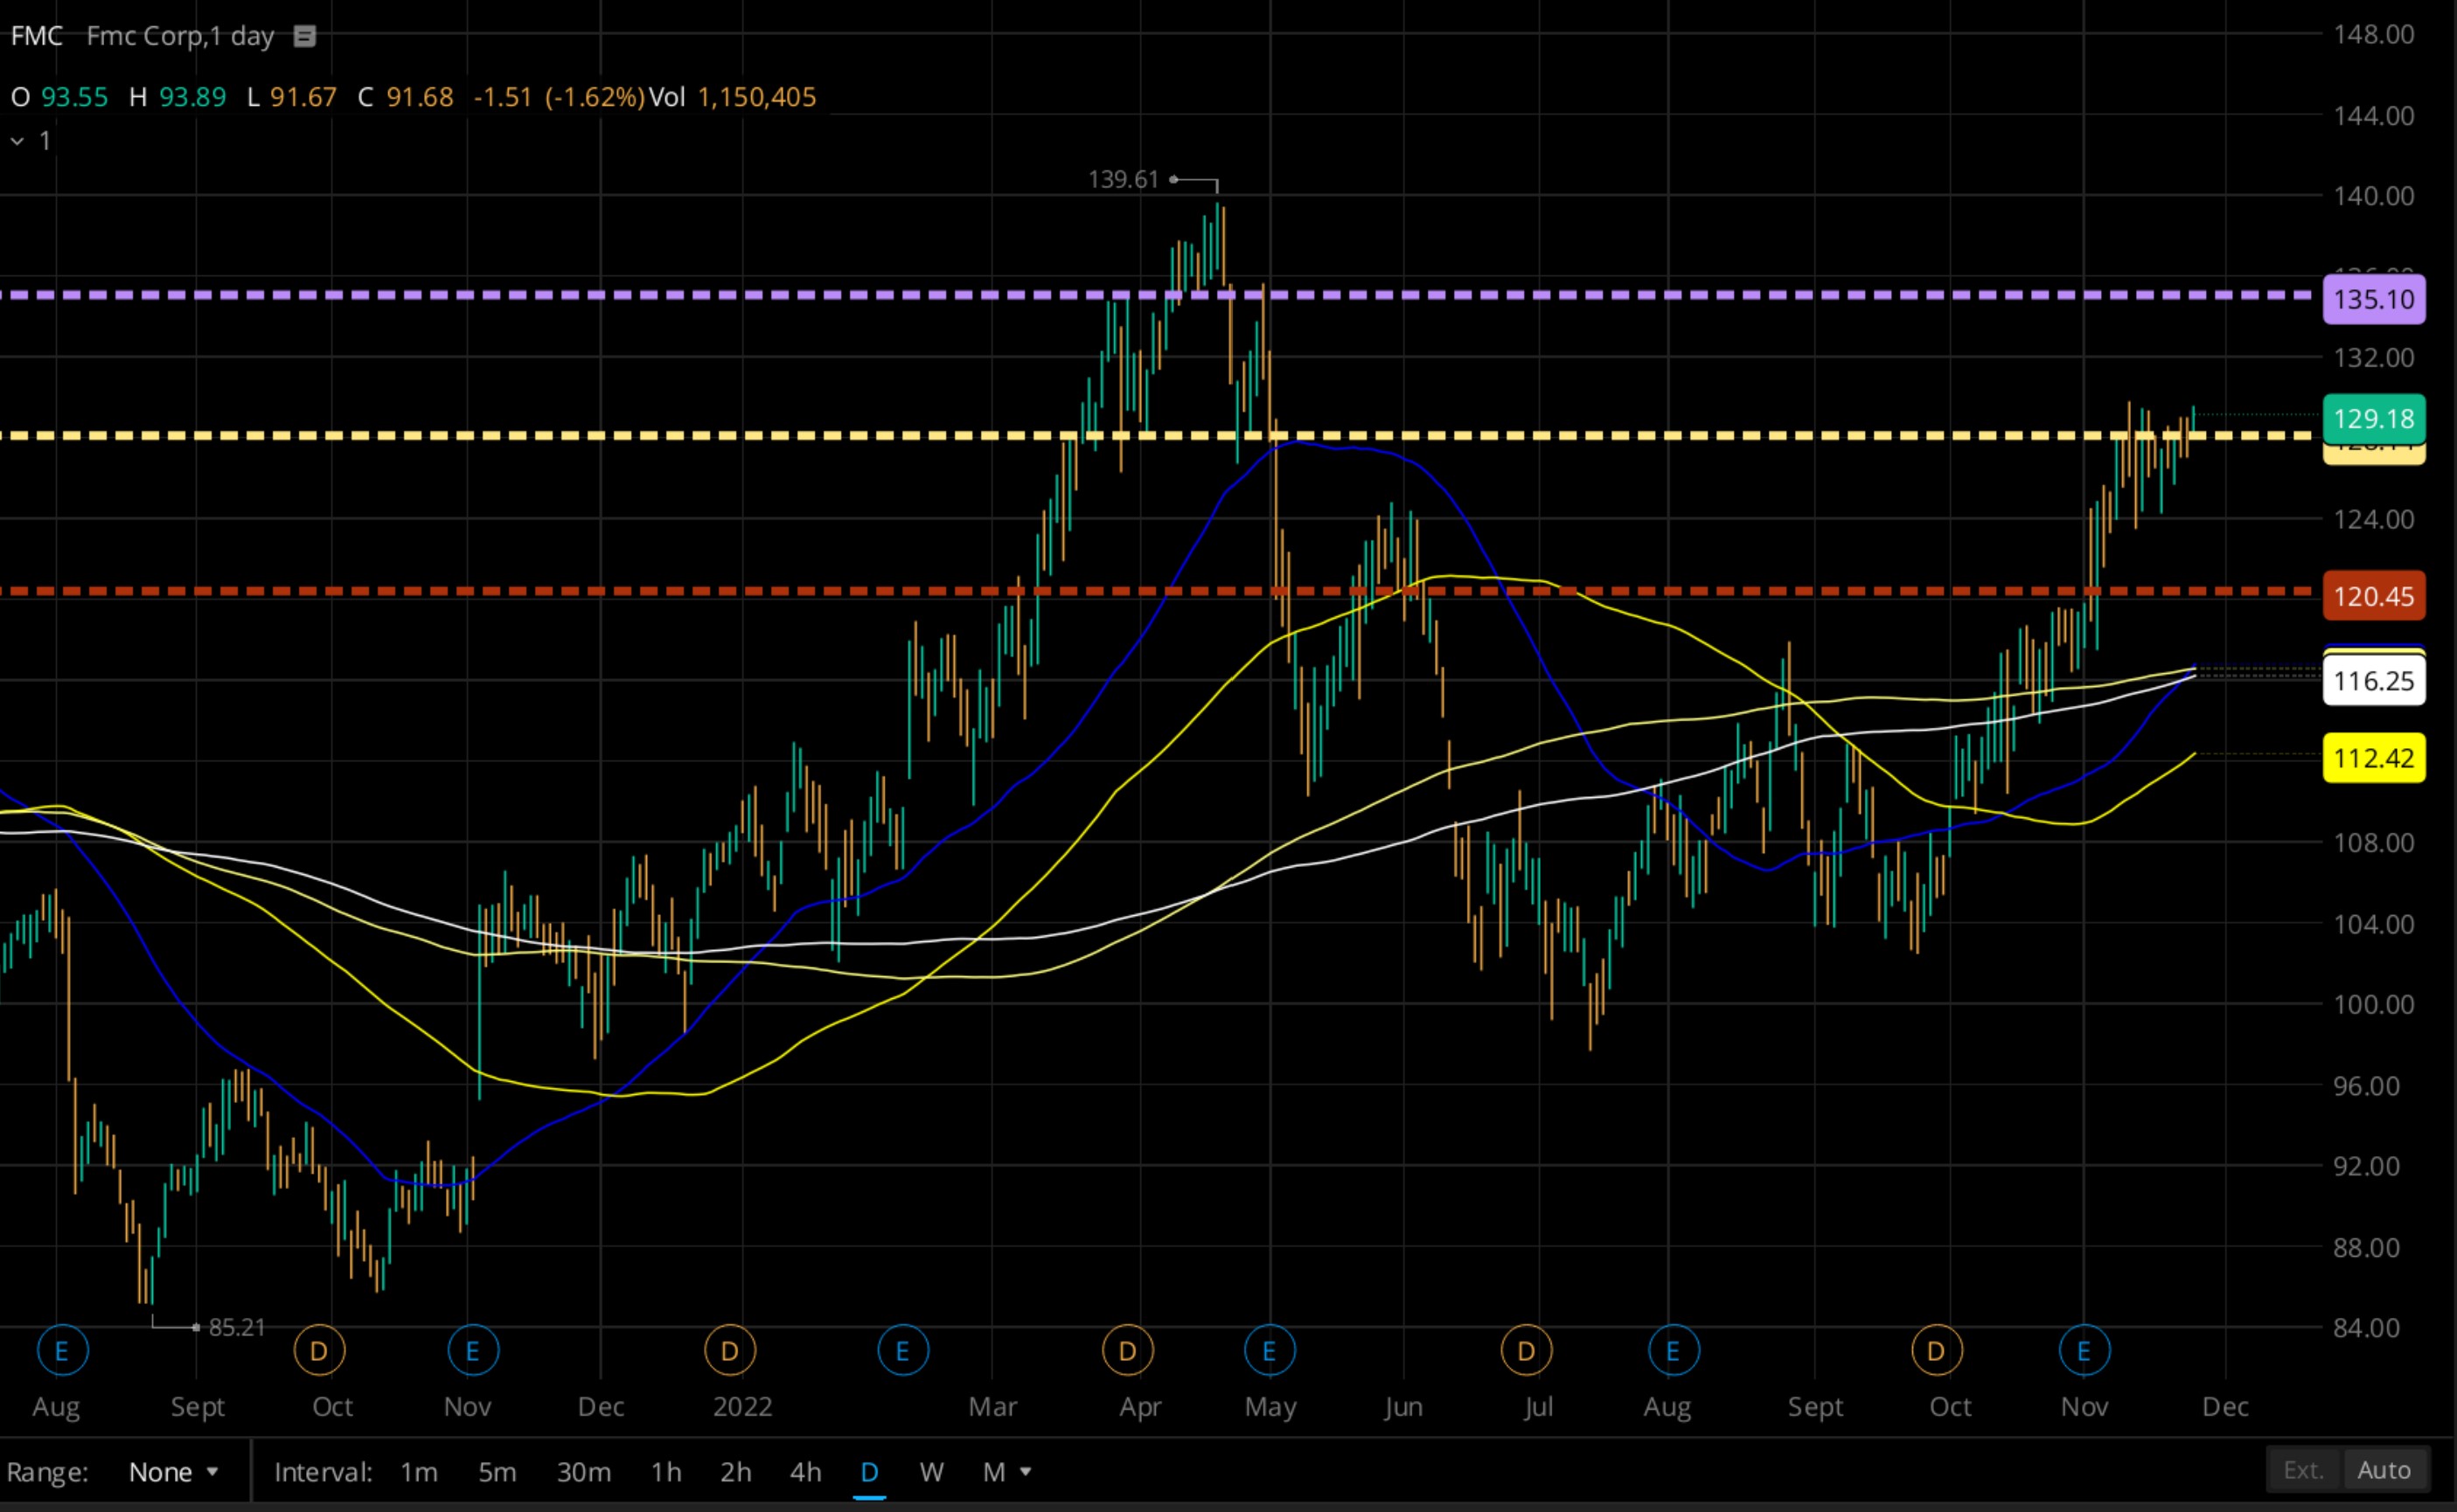Toggle Auto price scaling

pos(2384,1470)
